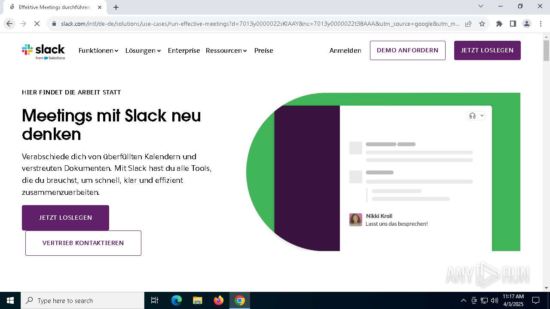Open Task View on the taskbar
Screen dimensions: 550x309
(x=155, y=300)
